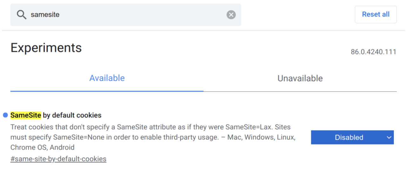
Task: Click the 'by default cookies' flag title
Action: 72,115
